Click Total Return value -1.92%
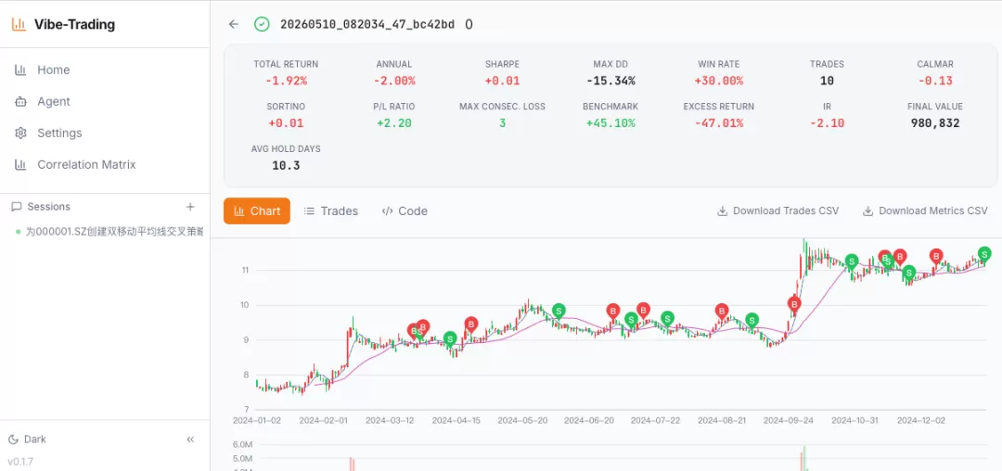 pyautogui.click(x=286, y=81)
